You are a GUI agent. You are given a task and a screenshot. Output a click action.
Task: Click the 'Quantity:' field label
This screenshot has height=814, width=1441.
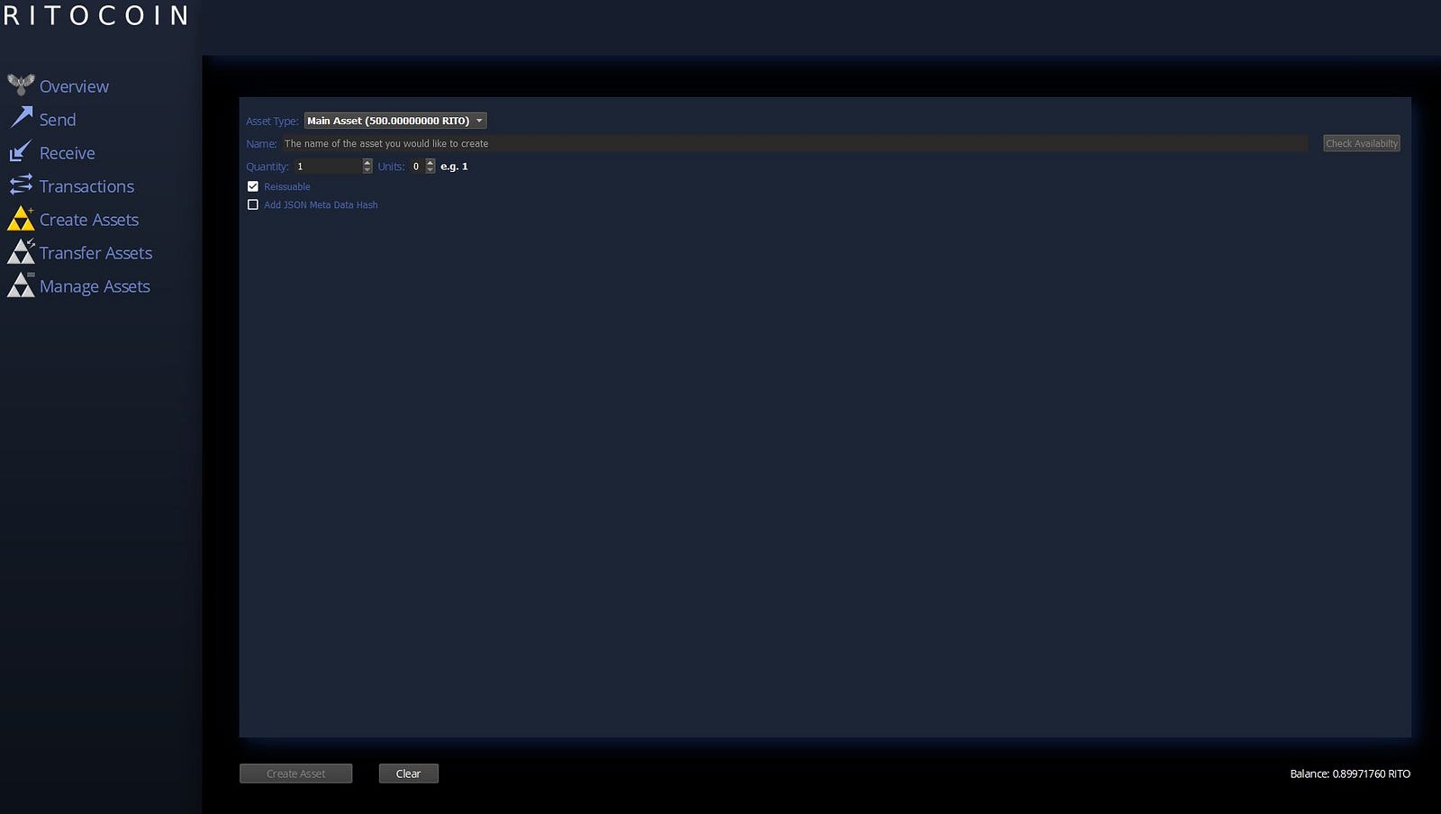(x=267, y=167)
